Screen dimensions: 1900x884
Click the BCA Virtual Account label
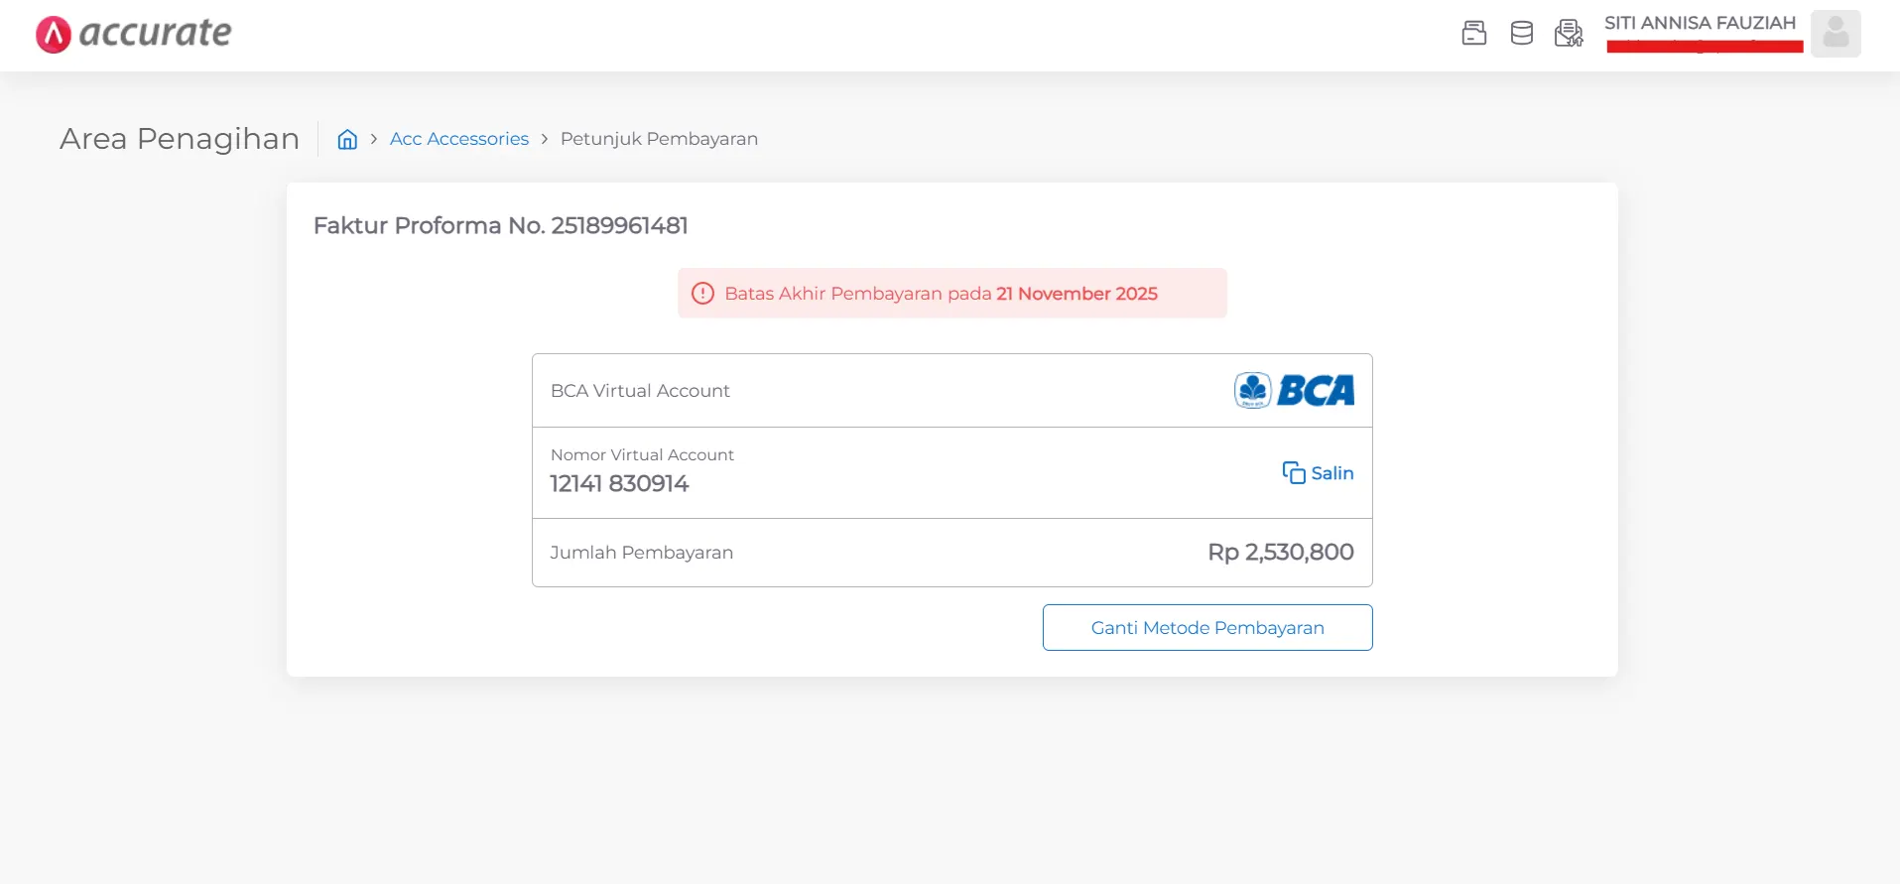[640, 391]
